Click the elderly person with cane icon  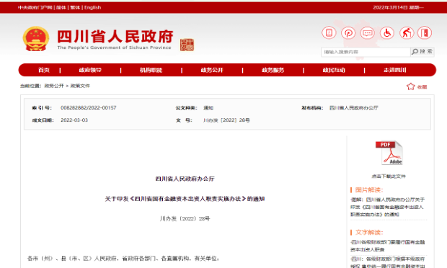click(407, 32)
